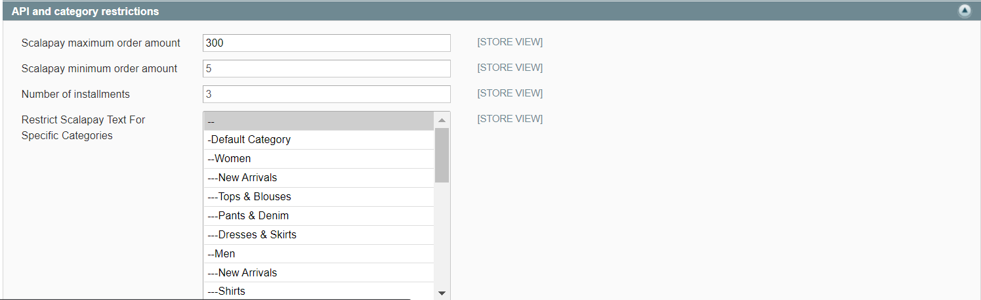
Task: Click [STORE VIEW] next to minimum order amount
Action: 510,68
